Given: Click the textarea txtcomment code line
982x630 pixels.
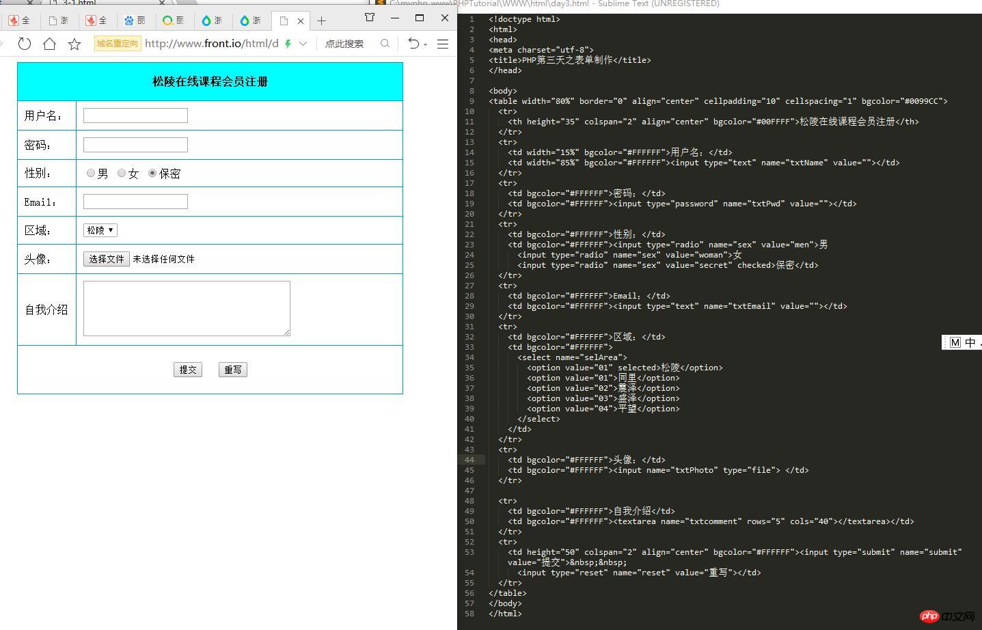Looking at the screenshot, I should (711, 521).
